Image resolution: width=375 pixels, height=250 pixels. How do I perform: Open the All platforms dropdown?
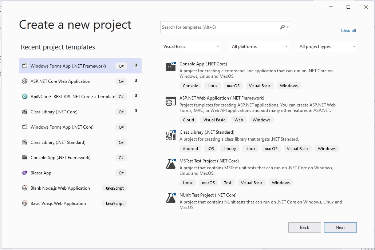[x=259, y=46]
